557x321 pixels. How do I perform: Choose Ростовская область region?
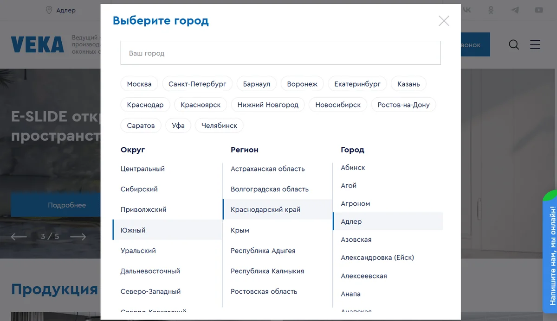[x=278, y=291]
